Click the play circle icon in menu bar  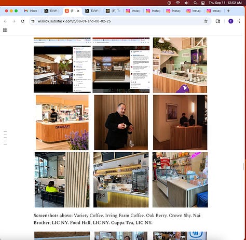coord(169,3)
